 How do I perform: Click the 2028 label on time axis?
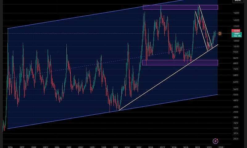tap(221, 147)
